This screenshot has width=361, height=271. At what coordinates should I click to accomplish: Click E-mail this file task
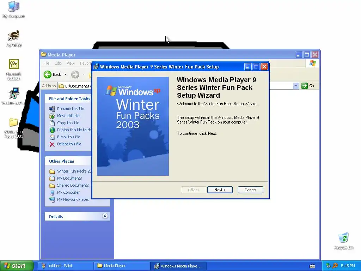(69, 137)
